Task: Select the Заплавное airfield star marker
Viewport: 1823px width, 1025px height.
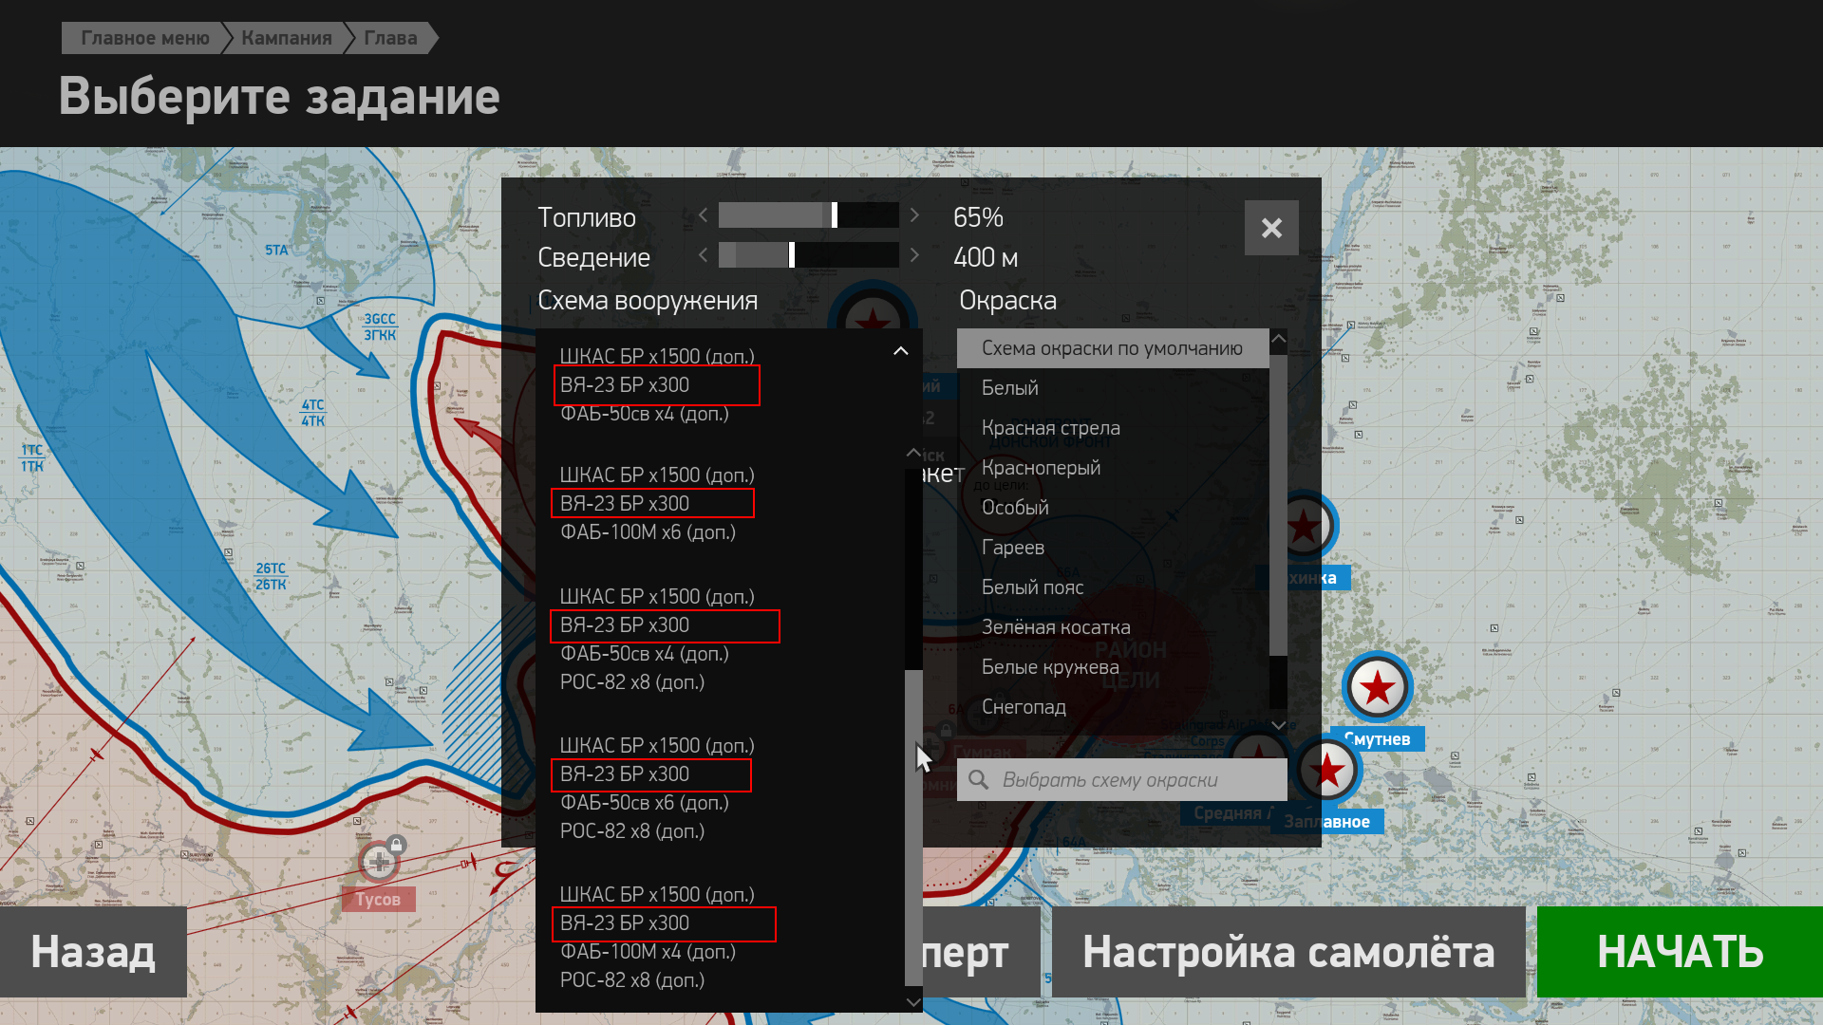Action: click(1327, 771)
